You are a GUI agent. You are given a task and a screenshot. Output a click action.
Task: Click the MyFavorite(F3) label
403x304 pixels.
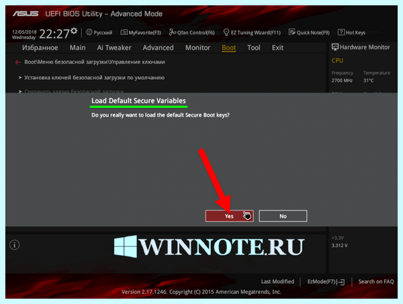[144, 33]
